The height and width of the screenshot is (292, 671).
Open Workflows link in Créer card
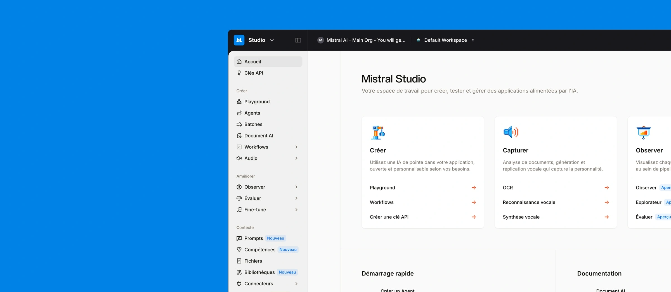point(423,202)
